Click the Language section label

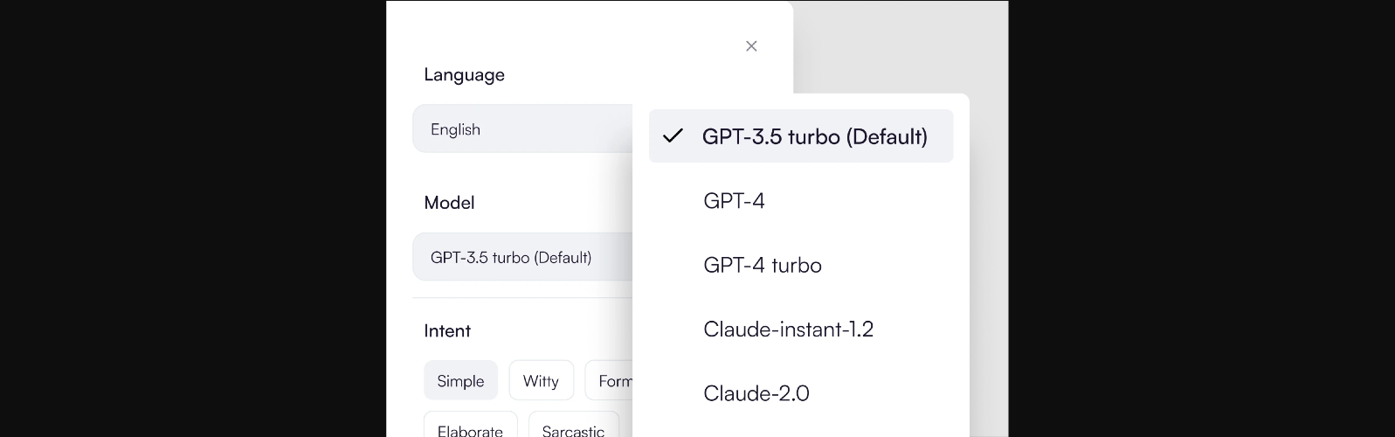click(464, 75)
